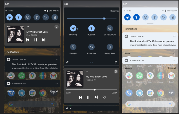This screenshot has width=179, height=114.
Task: Like the song with the heart icon
Action: coord(104,97)
